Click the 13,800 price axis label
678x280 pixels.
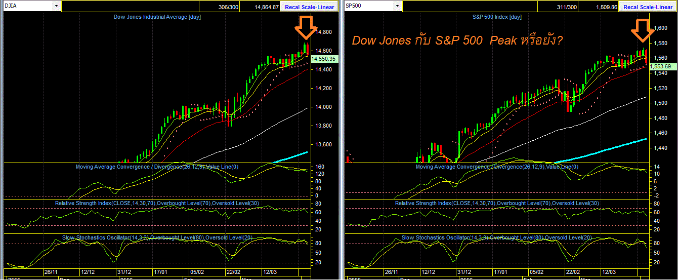[x=323, y=126]
